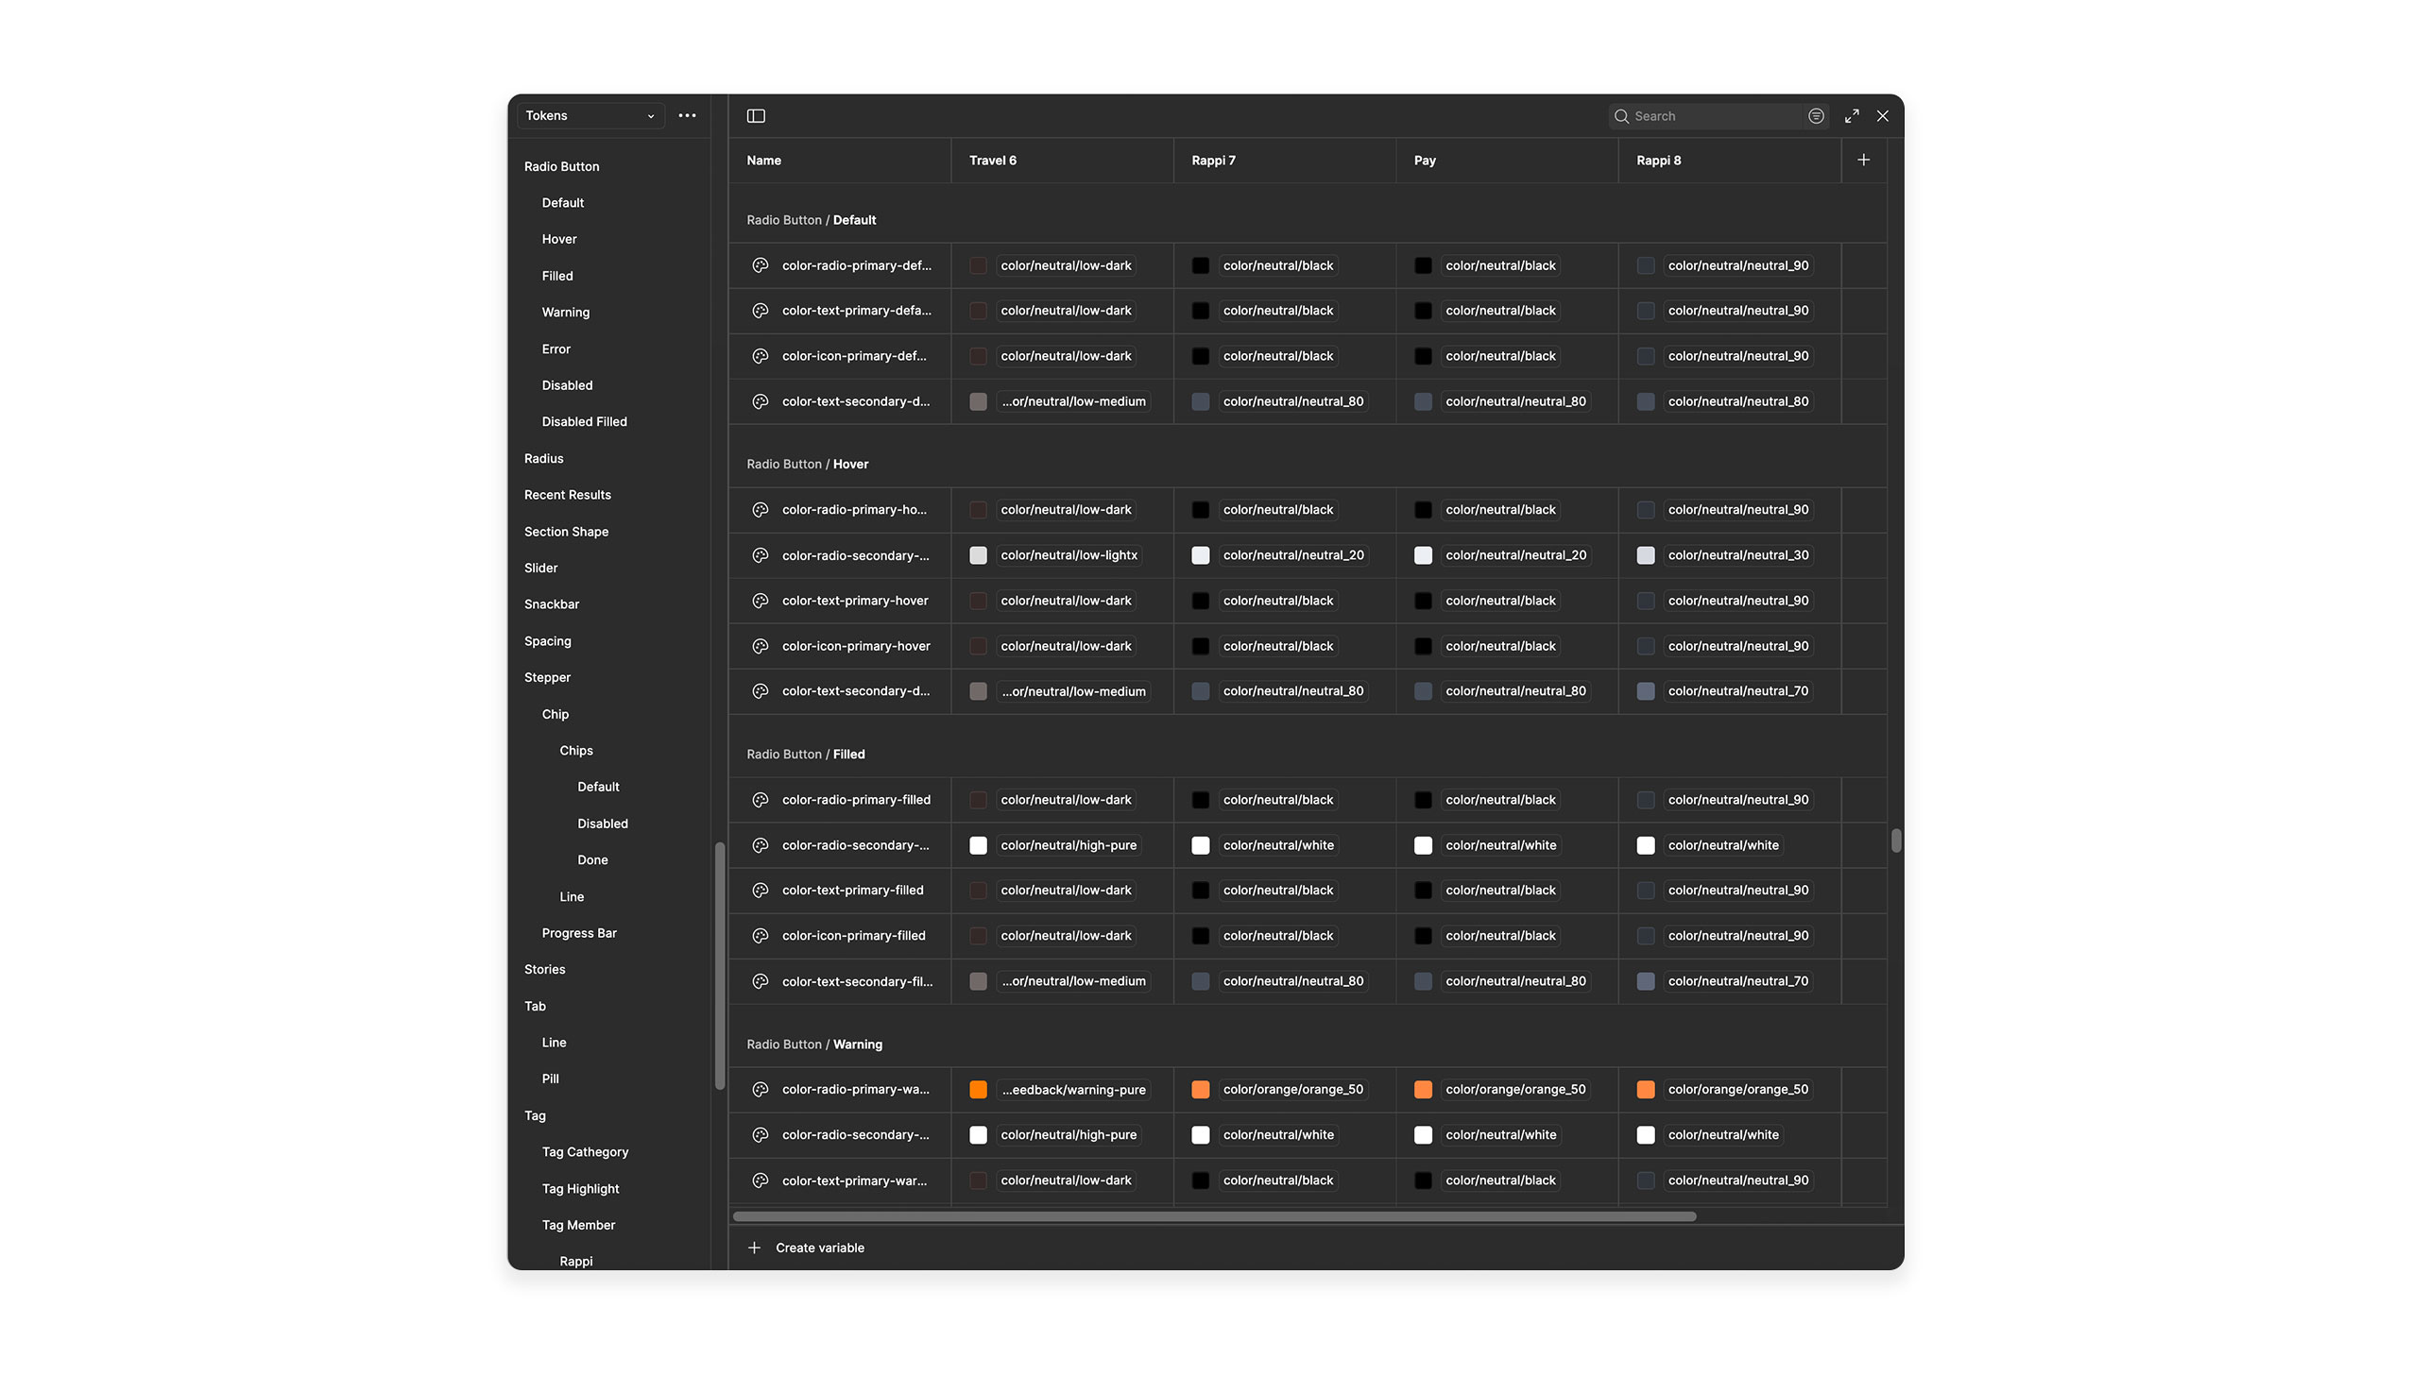
Task: Select the Warning item under Radio Button
Action: coord(565,313)
